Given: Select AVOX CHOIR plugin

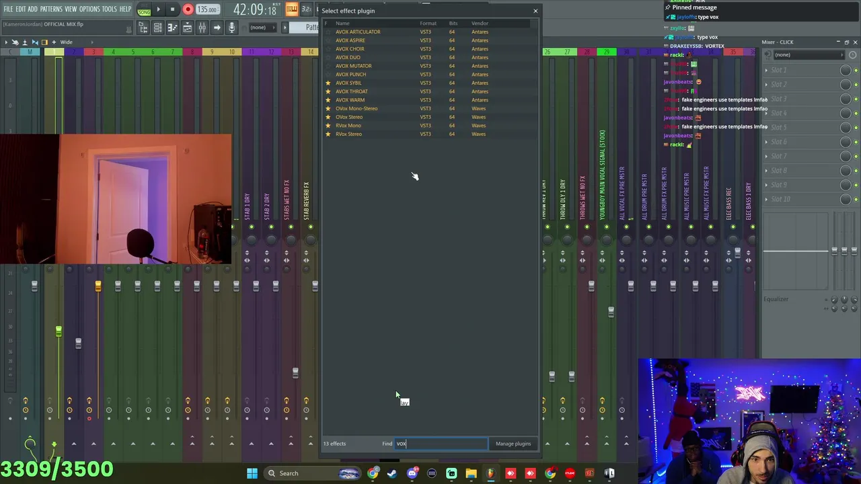Looking at the screenshot, I should tap(350, 49).
